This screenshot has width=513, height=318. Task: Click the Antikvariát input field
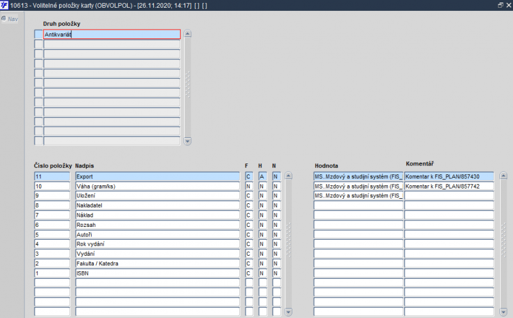point(112,35)
